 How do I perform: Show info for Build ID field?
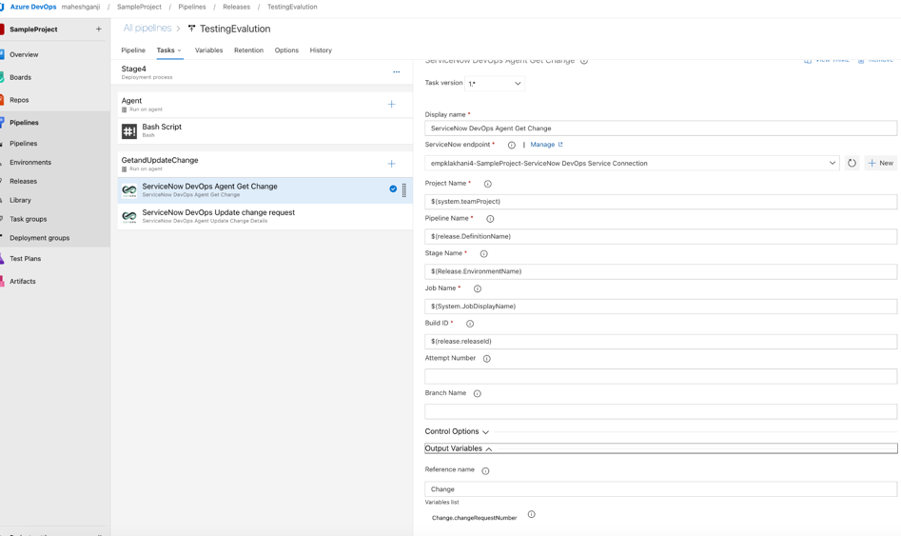(x=469, y=324)
